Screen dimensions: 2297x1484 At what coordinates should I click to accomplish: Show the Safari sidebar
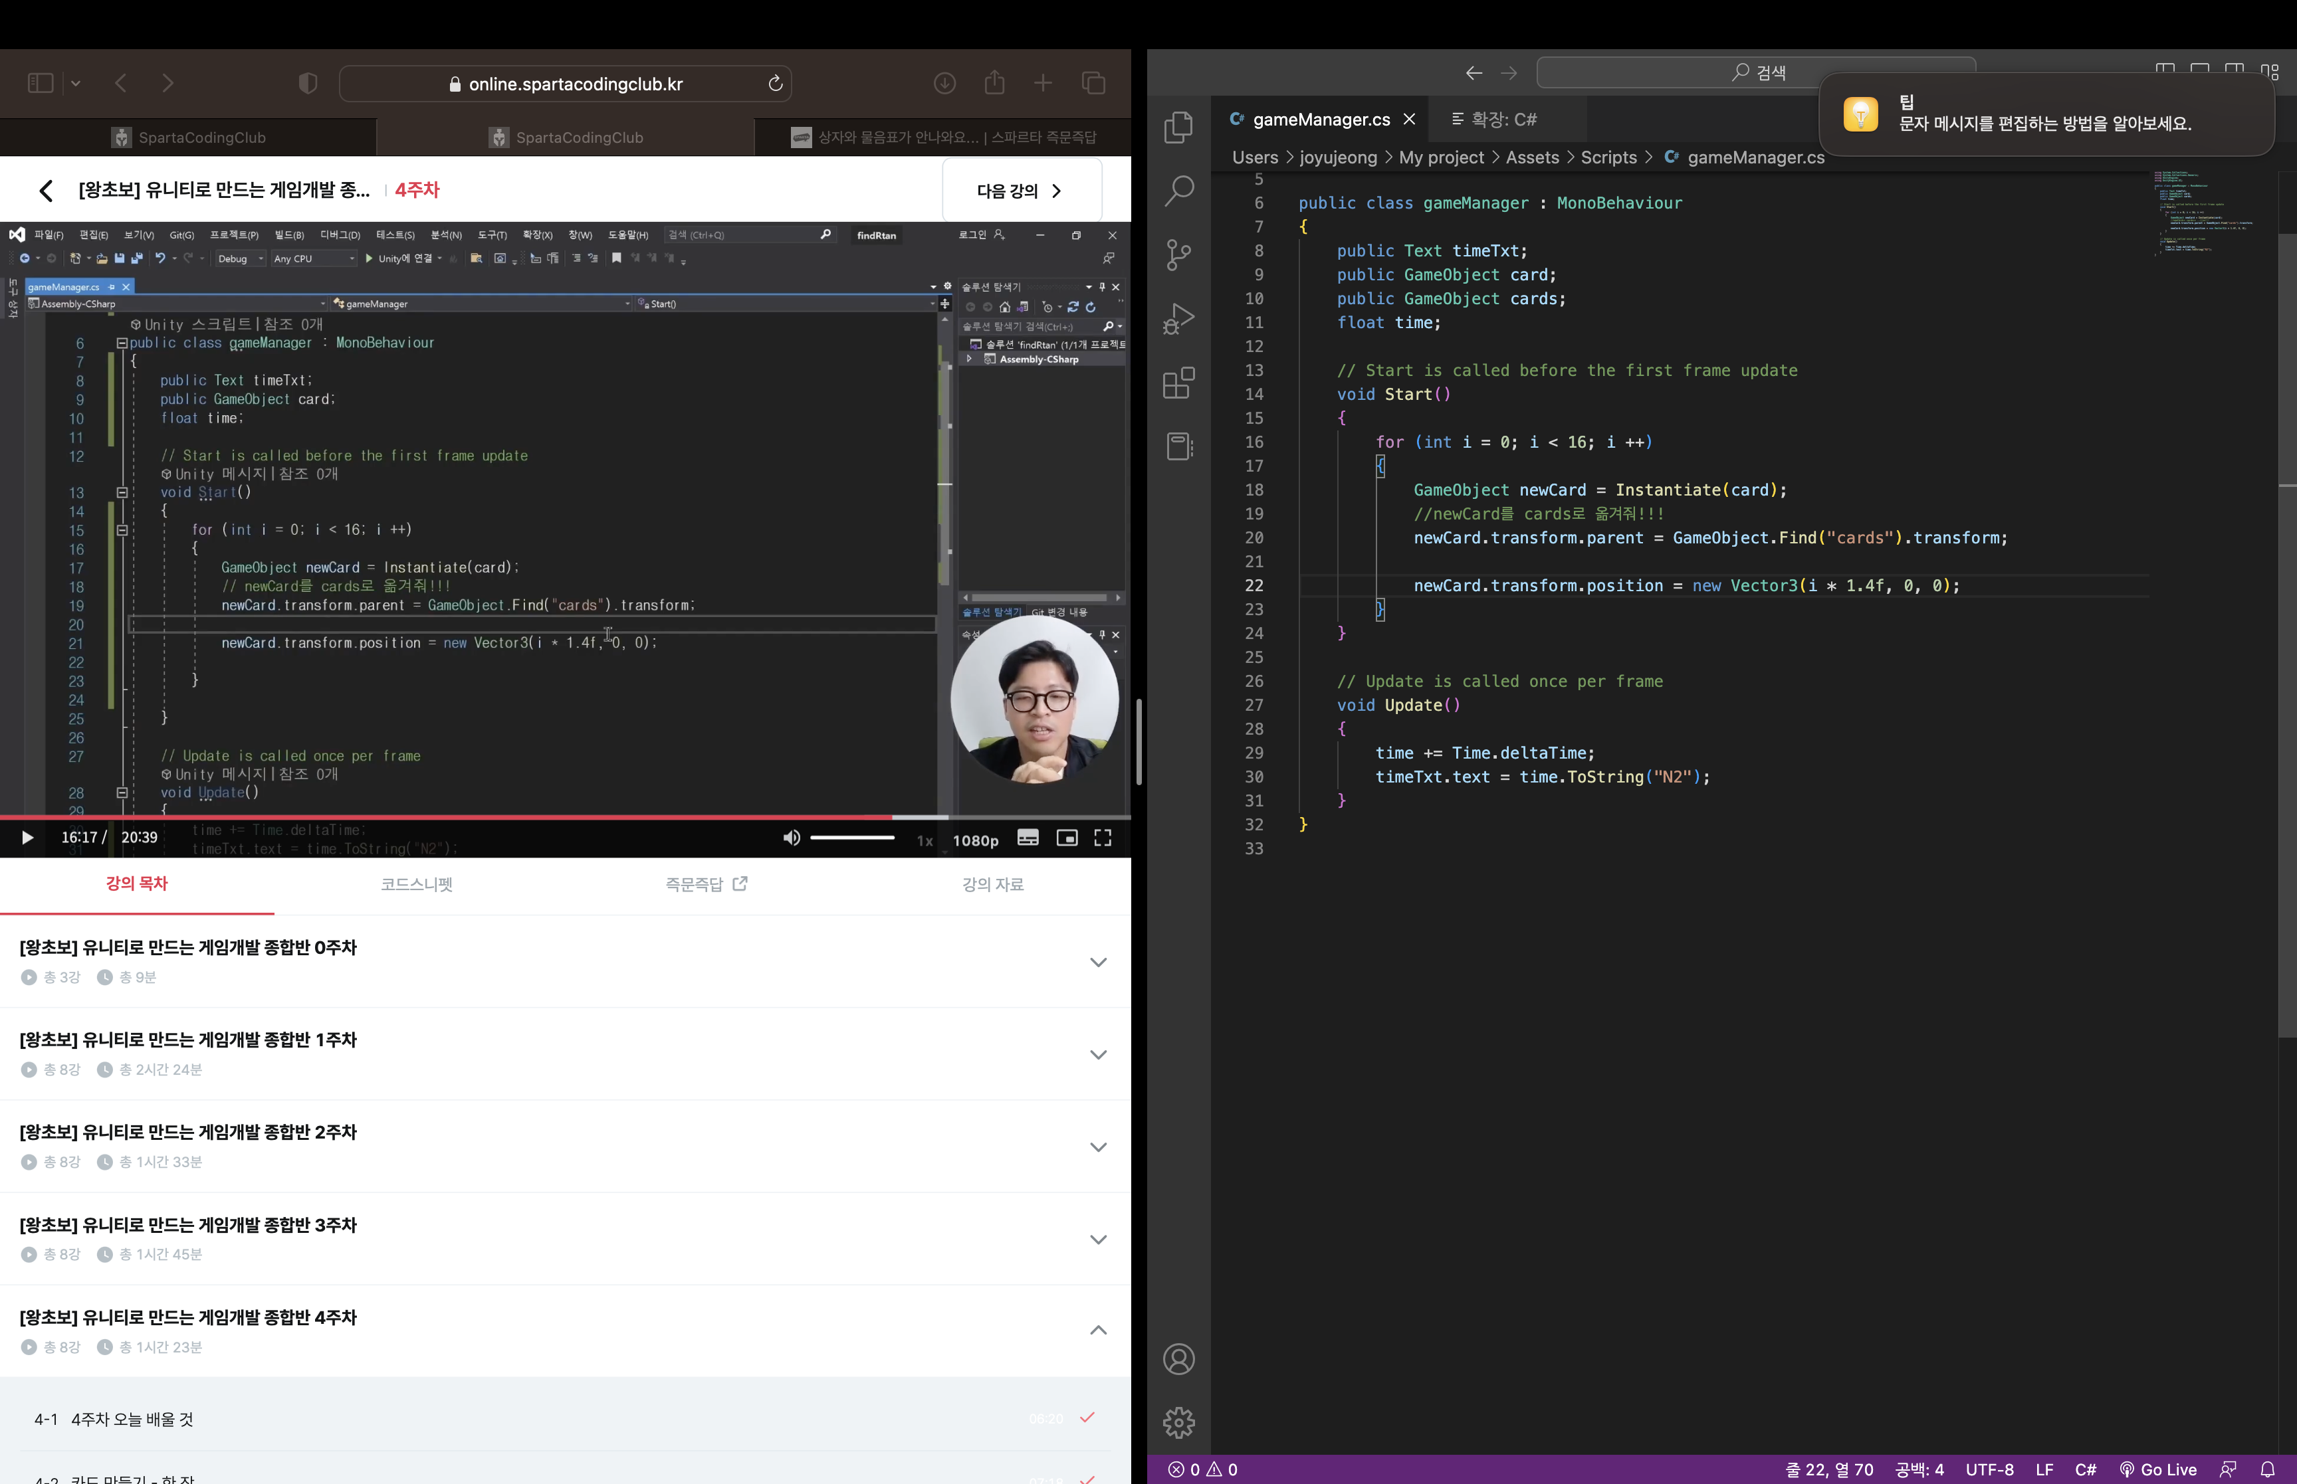pos(41,83)
